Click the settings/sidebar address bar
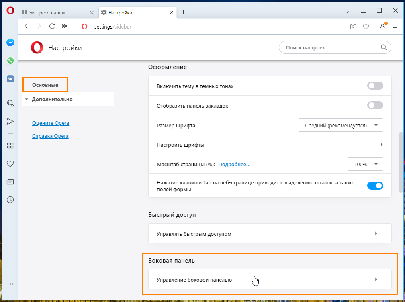This screenshot has height=302, width=405. [112, 27]
